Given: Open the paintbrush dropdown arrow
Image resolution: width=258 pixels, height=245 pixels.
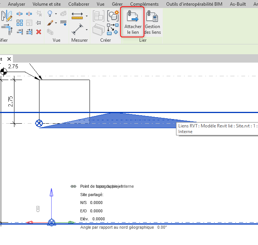Looking at the screenshot, I should tap(56, 23).
